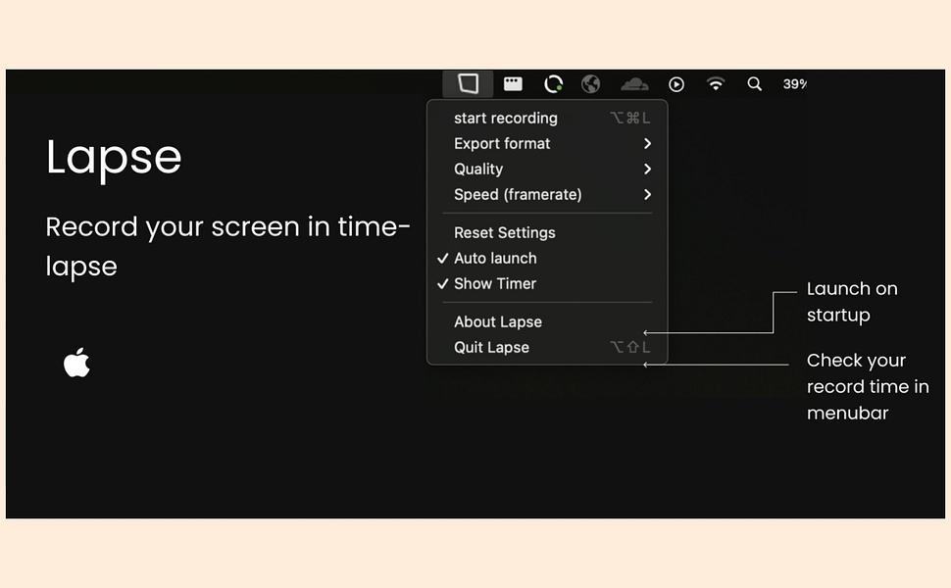Click the "Launch on startup" caption
The width and height of the screenshot is (951, 588).
(852, 302)
